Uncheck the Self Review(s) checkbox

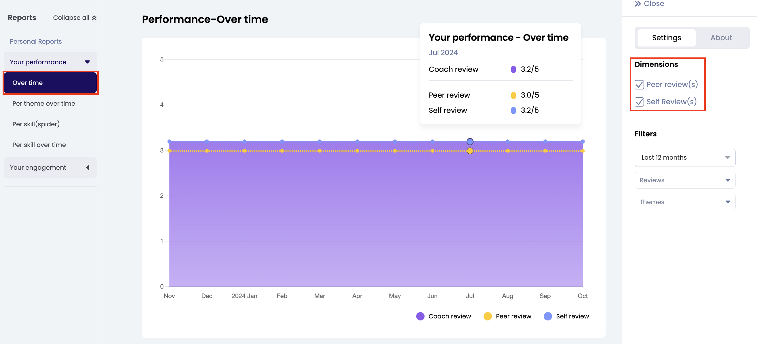639,102
